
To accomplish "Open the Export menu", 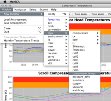I will click(x=44, y=10).
